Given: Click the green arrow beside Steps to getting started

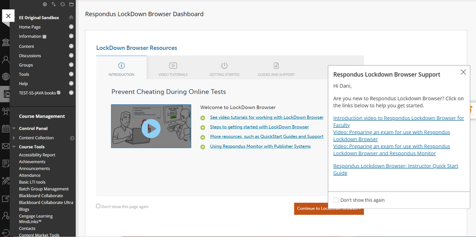Looking at the screenshot, I should pos(203,127).
